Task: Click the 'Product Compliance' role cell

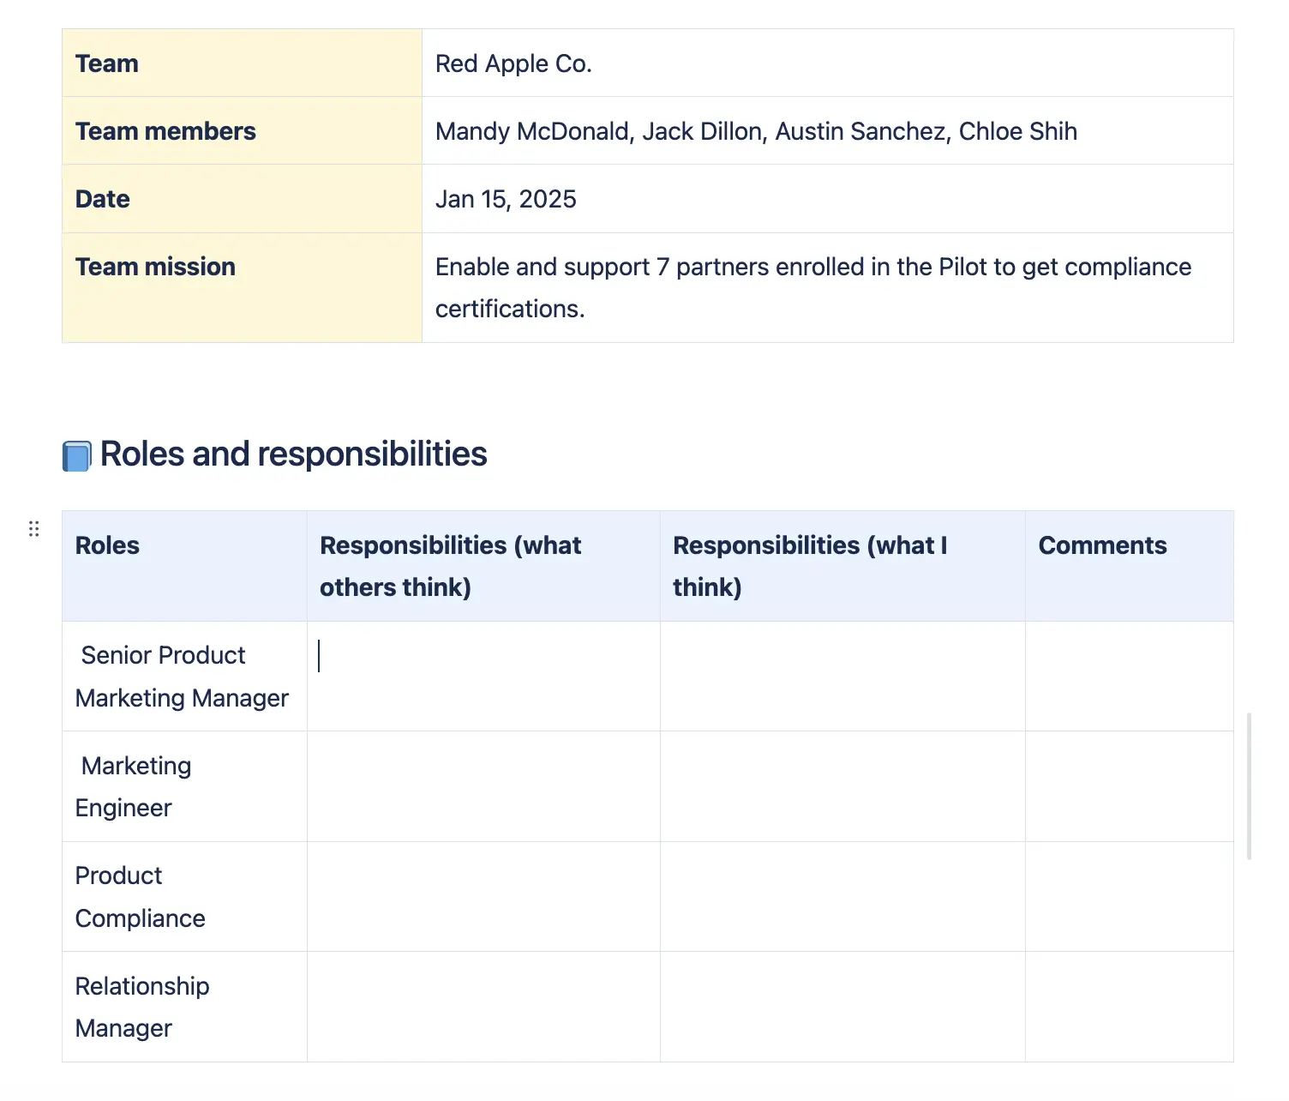Action: 184,897
